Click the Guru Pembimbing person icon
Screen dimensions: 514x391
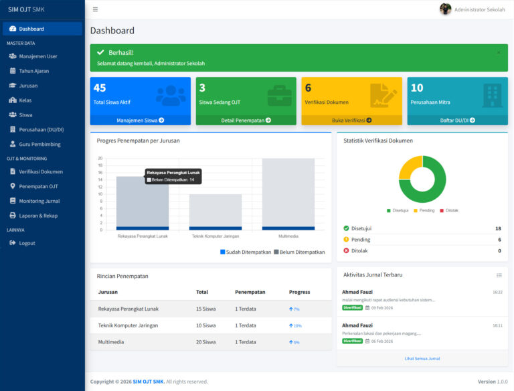[x=13, y=144]
